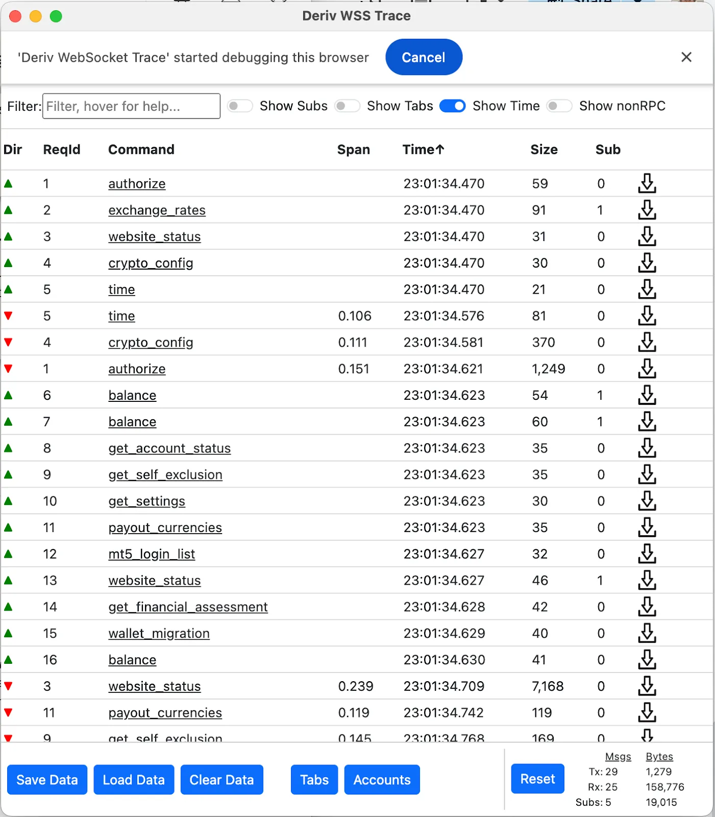This screenshot has width=715, height=817.
Task: Click the red down arrow on crypto_config response
Action: pos(8,342)
